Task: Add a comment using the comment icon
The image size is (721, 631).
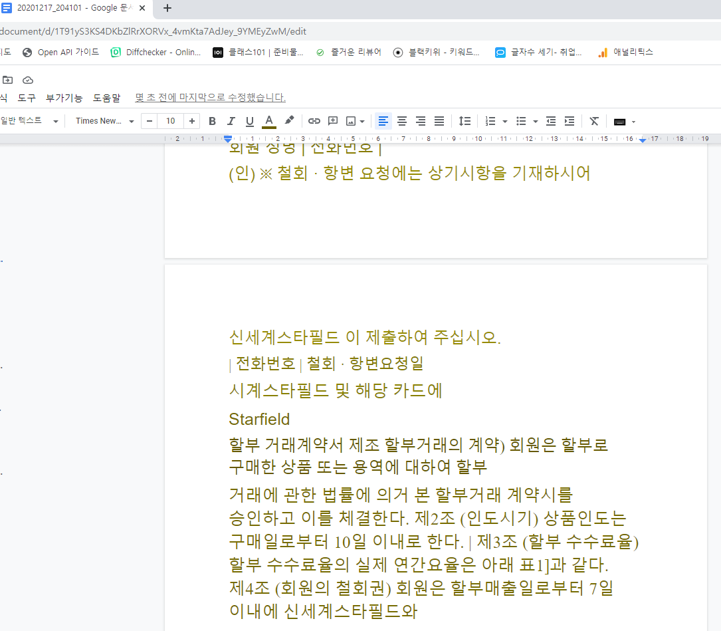Action: coord(333,121)
